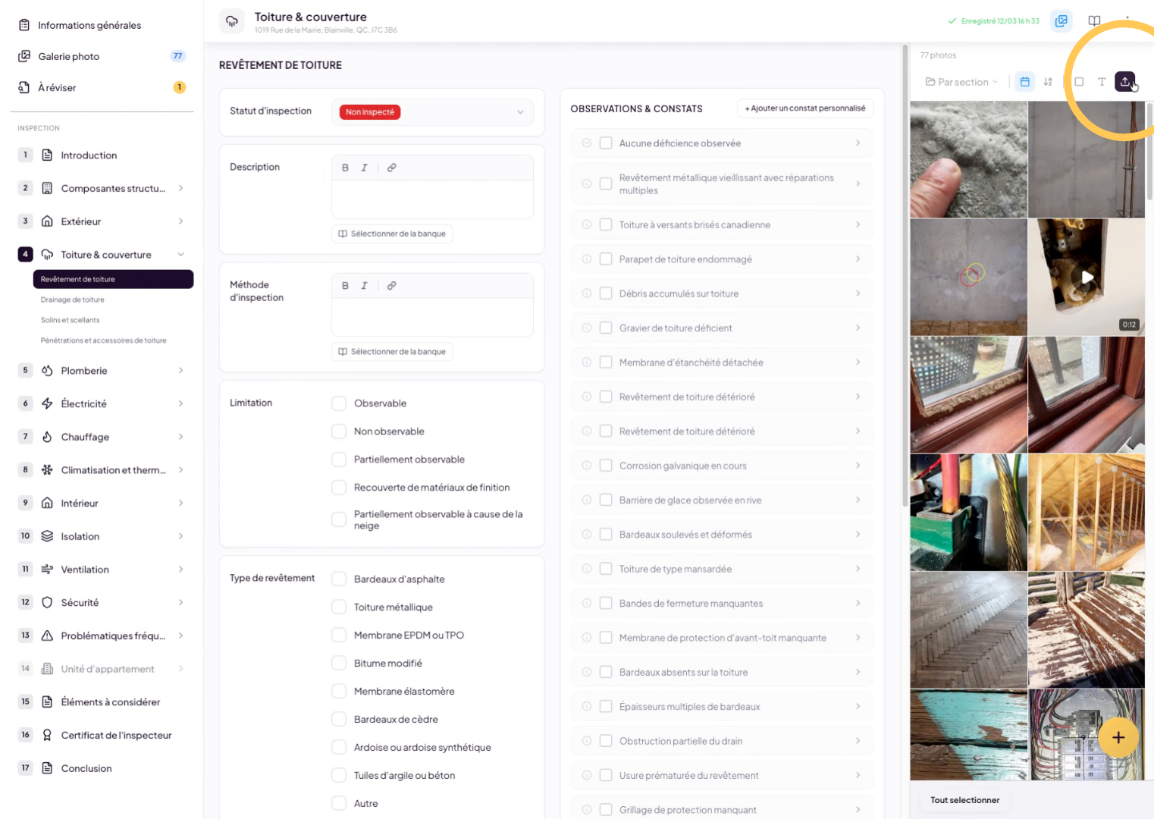Sort photos by date with calendar icon

pyautogui.click(x=1025, y=82)
